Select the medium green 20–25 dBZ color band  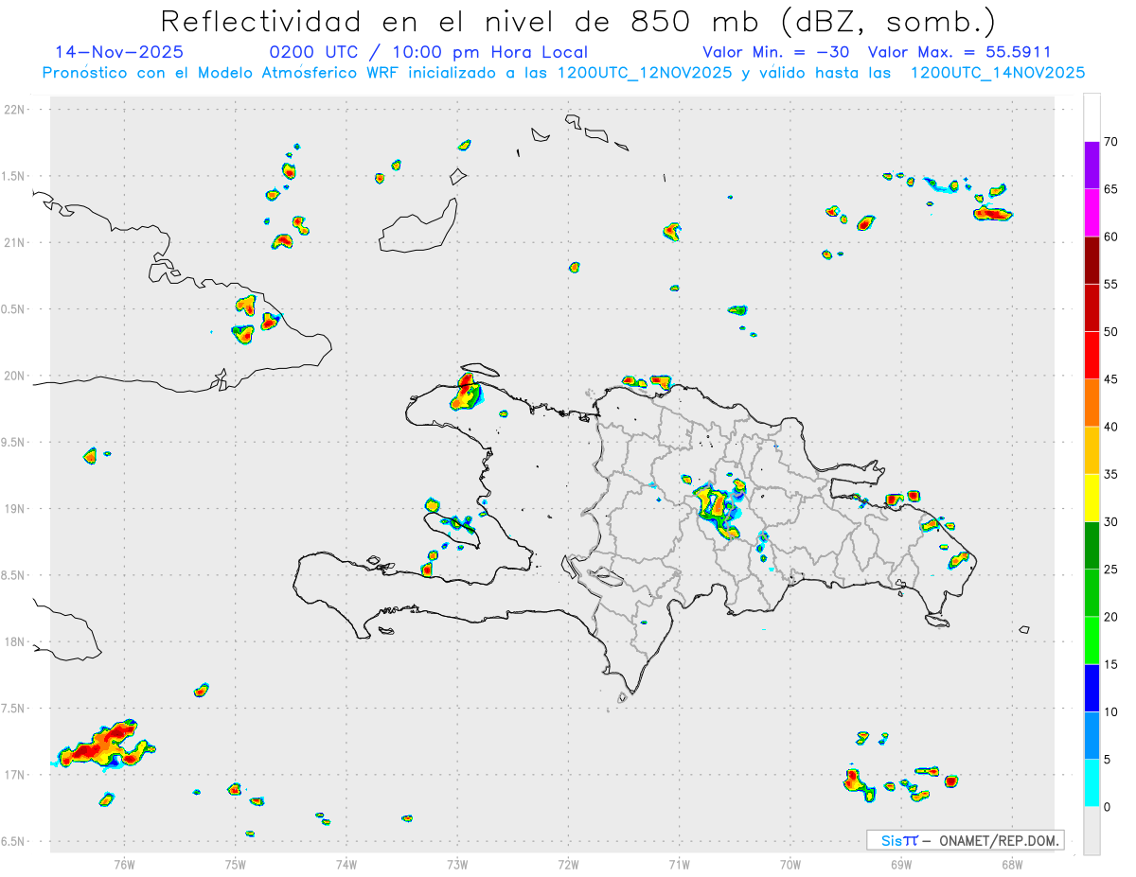click(x=1092, y=593)
